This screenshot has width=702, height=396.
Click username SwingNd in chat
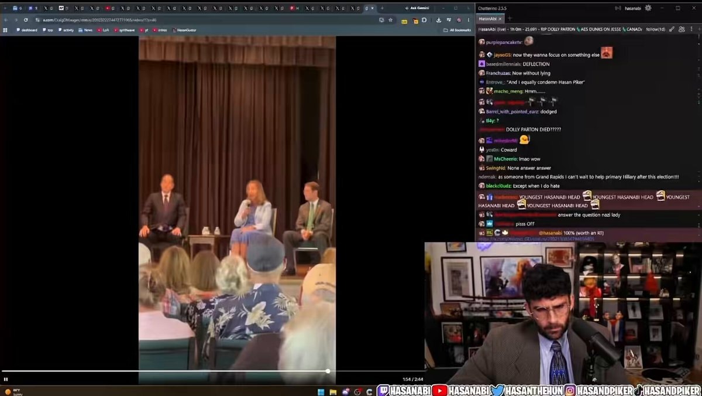click(494, 168)
